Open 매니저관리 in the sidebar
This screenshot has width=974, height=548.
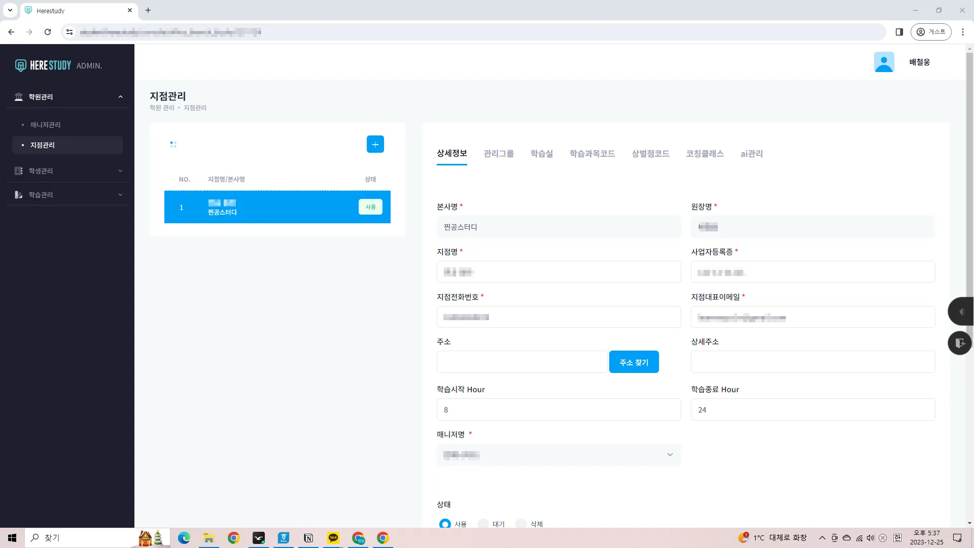point(45,125)
